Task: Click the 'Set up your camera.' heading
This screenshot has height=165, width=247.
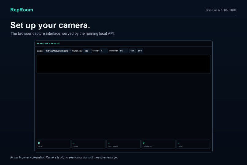Action: pyautogui.click(x=50, y=25)
